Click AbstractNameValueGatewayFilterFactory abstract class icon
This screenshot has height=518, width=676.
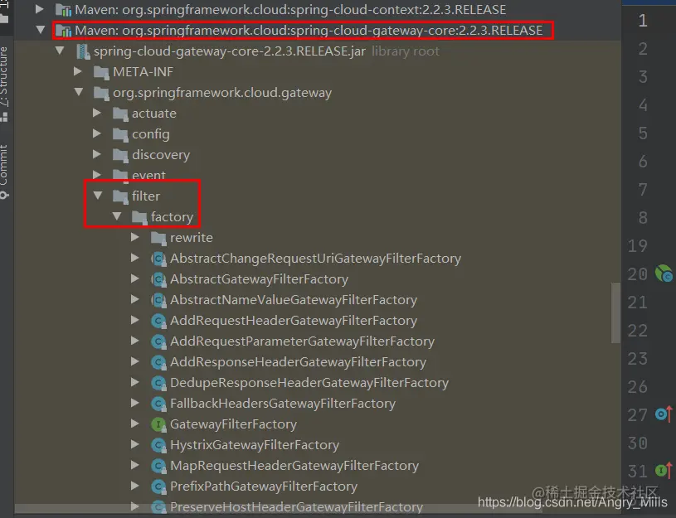pos(158,299)
